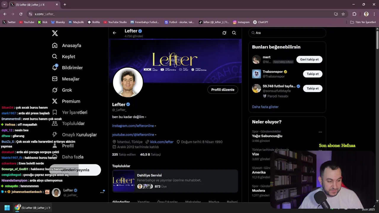Image resolution: width=379 pixels, height=213 pixels.
Task: Open kick.com/lefter link
Action: 162,142
